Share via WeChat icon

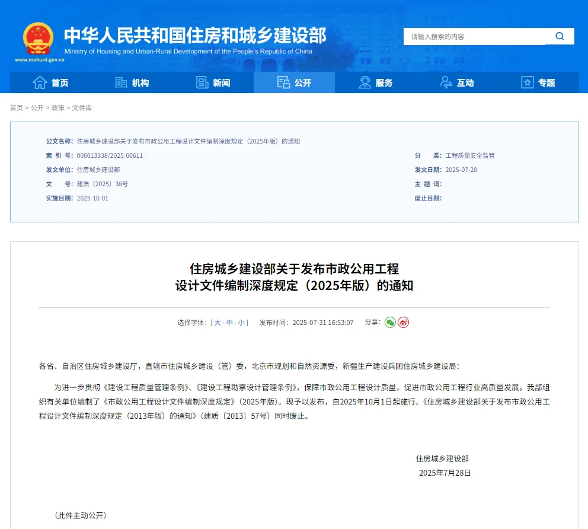pyautogui.click(x=390, y=323)
